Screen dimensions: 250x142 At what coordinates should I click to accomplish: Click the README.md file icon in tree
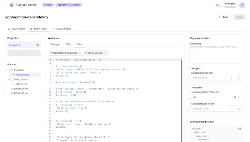12,93
